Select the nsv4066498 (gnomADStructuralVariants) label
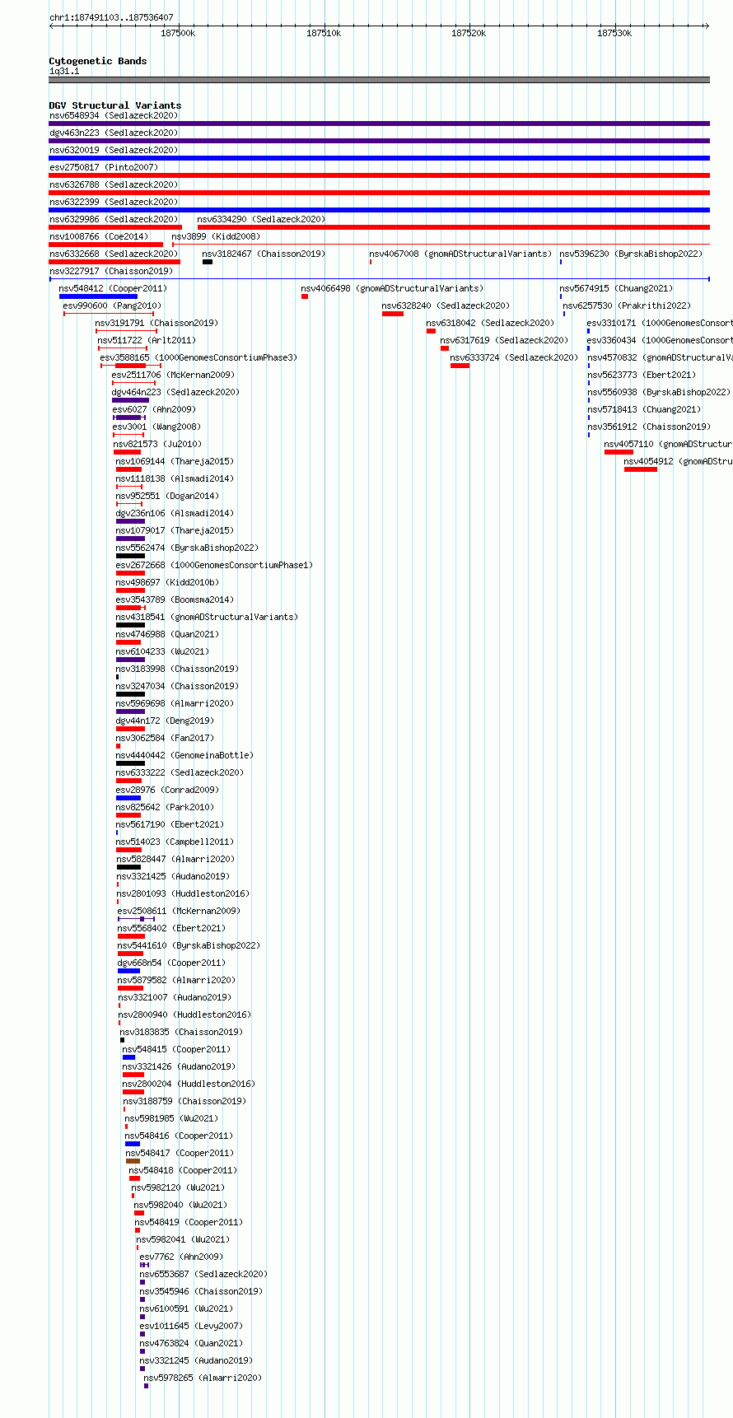Viewport: 733px width, 1418px height. click(393, 288)
